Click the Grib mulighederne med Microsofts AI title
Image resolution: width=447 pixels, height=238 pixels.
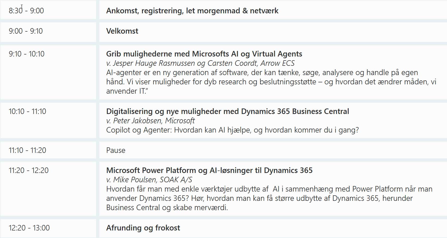(x=204, y=54)
